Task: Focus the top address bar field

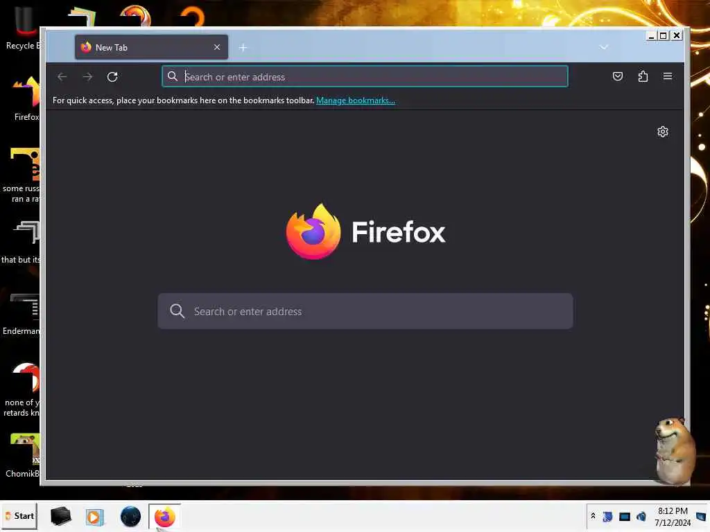Action: (x=365, y=76)
